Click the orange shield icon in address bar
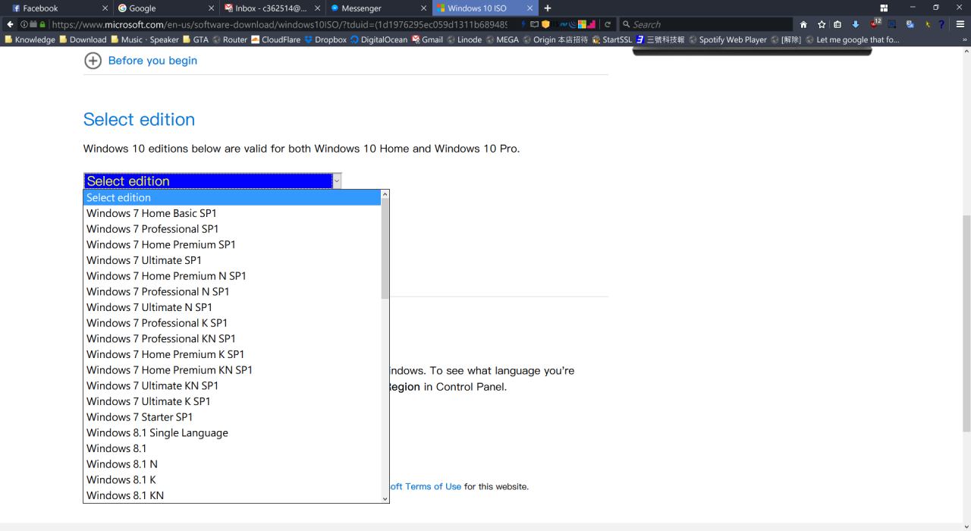Viewport: 971px width, 531px height. [545, 24]
